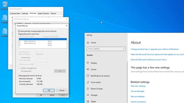
Task: Switch to Hardware tab in System Properties
Action: click(25, 13)
